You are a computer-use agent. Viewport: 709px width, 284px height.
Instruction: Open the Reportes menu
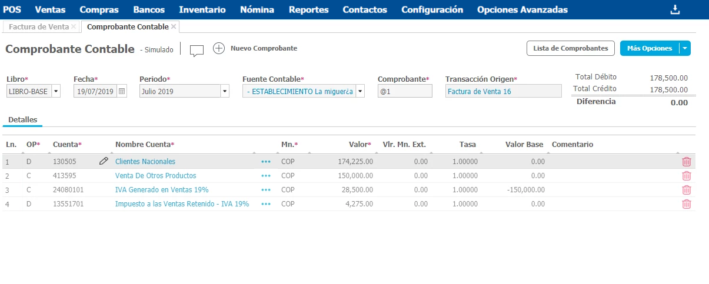tap(308, 9)
